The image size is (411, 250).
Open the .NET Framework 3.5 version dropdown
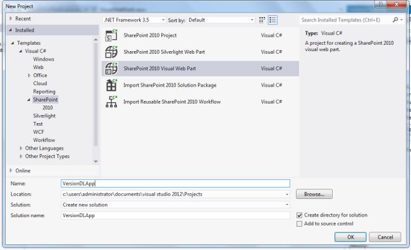134,20
